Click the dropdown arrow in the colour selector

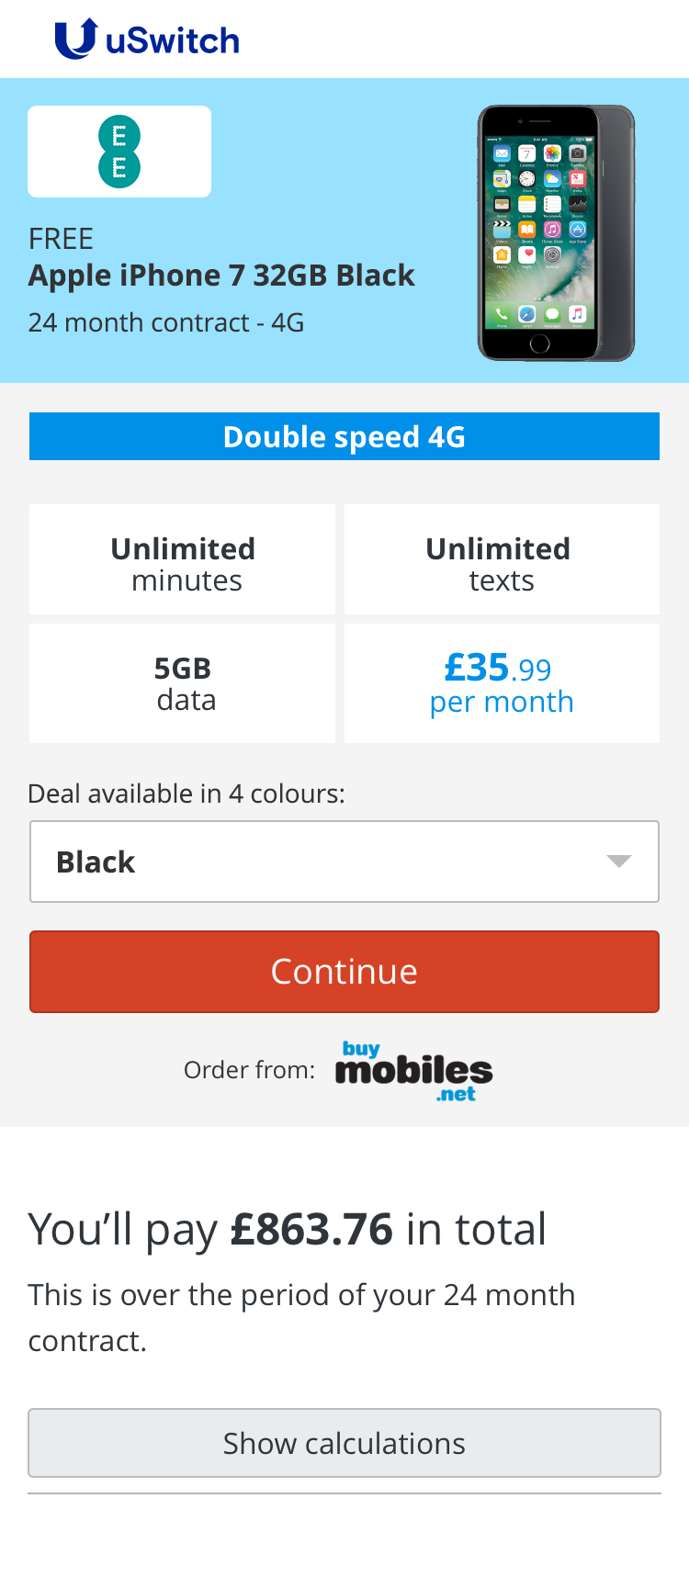tap(619, 862)
